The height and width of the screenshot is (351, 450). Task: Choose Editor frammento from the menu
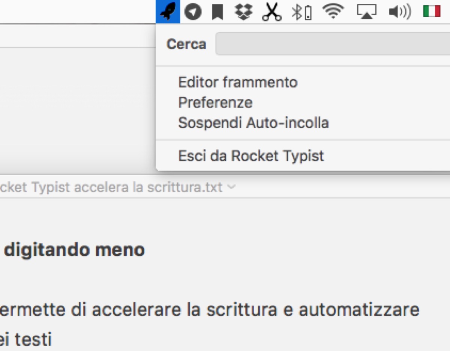[238, 82]
